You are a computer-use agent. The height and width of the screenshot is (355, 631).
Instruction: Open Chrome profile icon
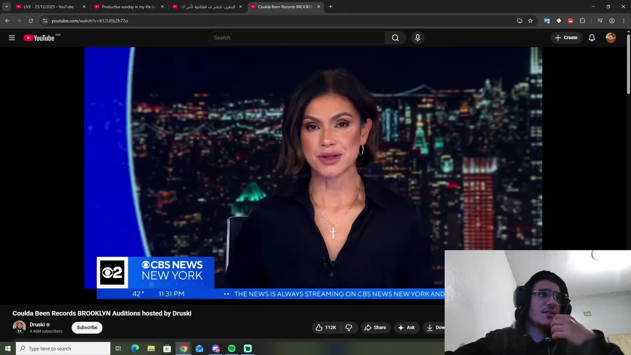612,21
